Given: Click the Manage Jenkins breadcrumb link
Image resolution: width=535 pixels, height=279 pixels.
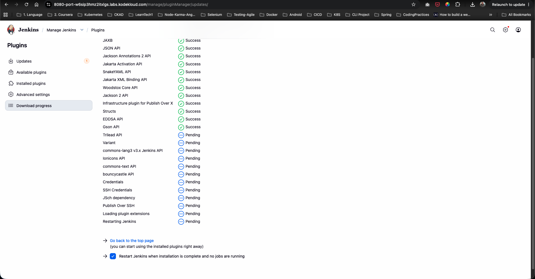Looking at the screenshot, I should (x=61, y=30).
